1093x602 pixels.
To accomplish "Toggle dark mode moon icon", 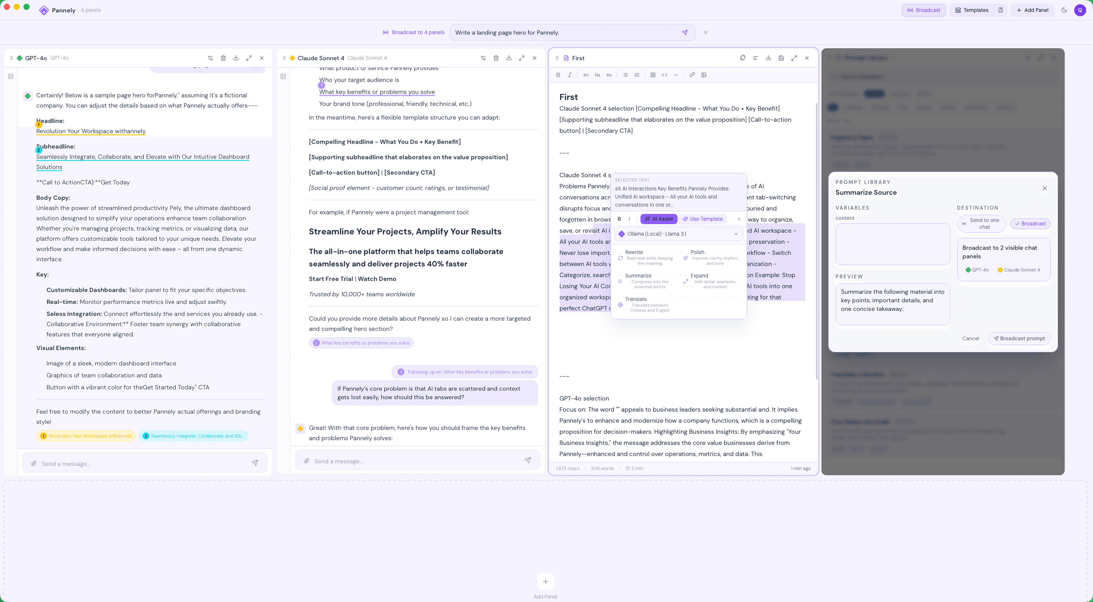I will (x=1064, y=10).
